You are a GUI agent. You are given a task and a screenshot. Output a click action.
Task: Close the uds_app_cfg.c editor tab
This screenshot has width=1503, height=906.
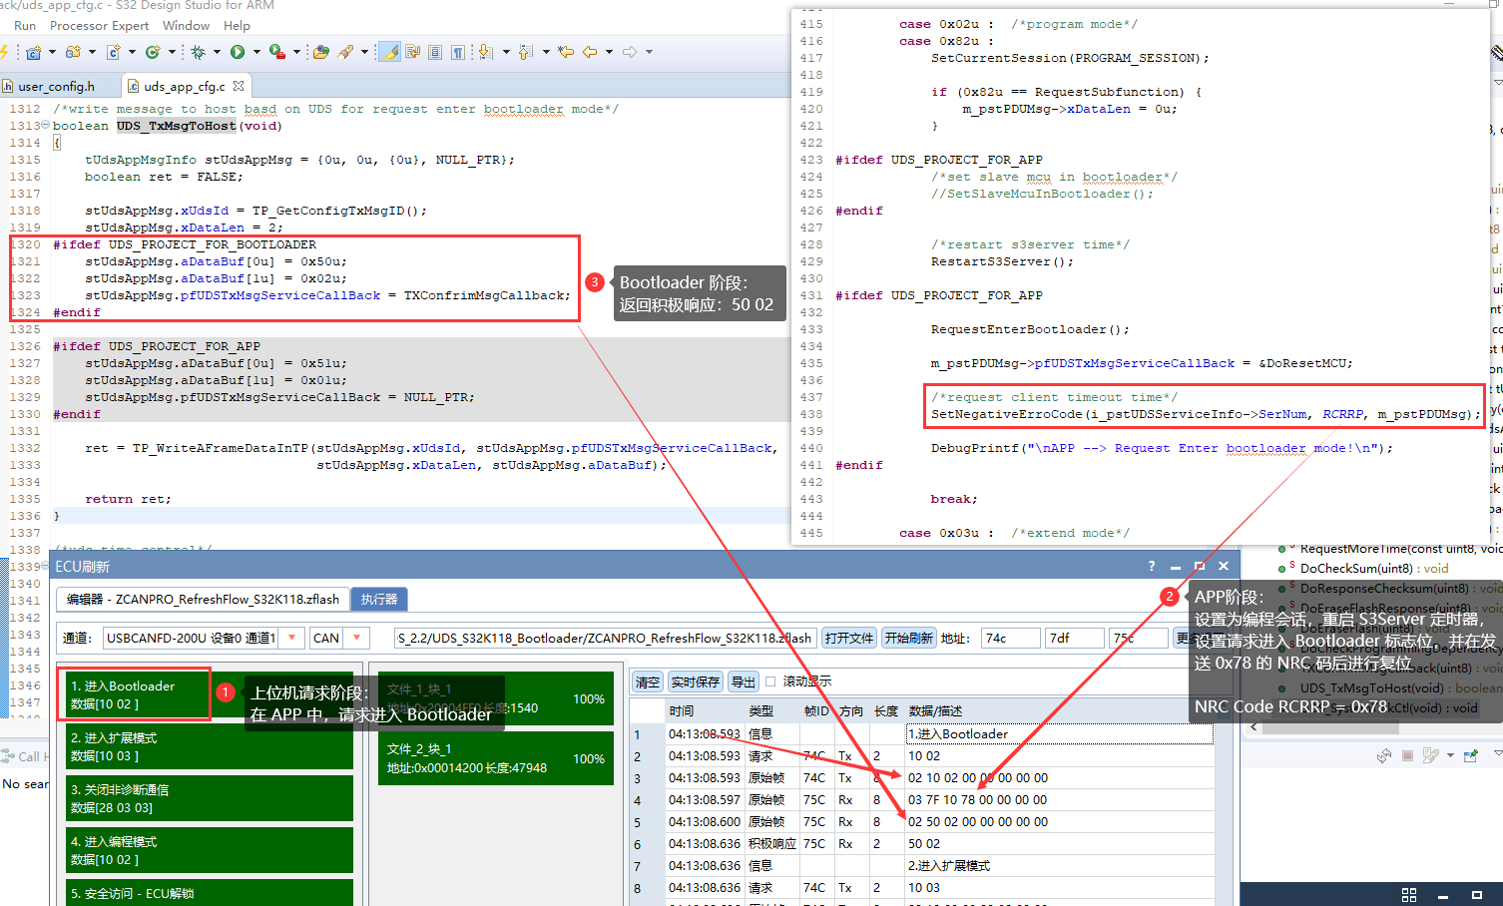(239, 86)
